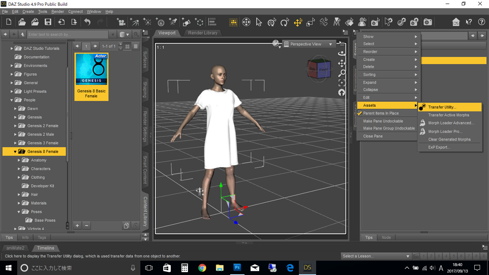Open the Perspective View dropdown

309,44
